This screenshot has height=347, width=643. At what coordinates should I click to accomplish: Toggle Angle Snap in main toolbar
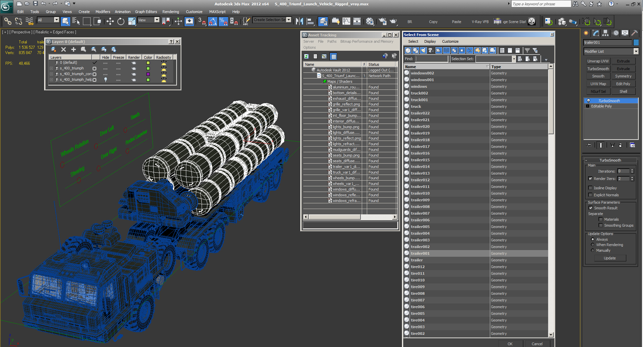pyautogui.click(x=213, y=21)
